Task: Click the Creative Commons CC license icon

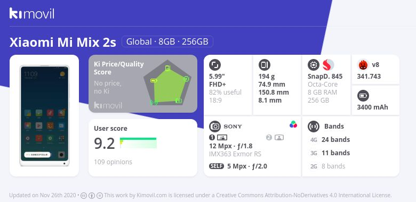Action: click(x=83, y=196)
